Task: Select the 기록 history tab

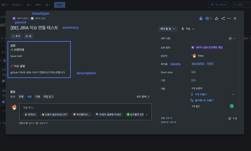Action: pos(37,96)
